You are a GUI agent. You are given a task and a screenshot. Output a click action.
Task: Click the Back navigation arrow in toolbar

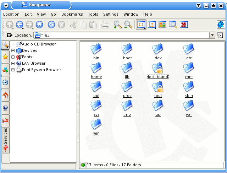19,25
